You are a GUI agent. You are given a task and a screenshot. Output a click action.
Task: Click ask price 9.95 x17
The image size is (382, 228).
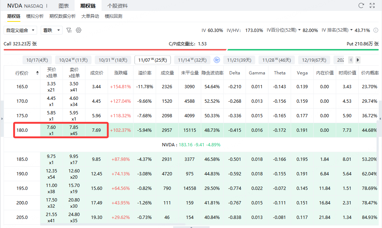[x=74, y=159]
